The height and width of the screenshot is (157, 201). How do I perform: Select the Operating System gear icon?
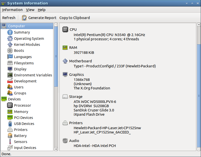click(10, 39)
